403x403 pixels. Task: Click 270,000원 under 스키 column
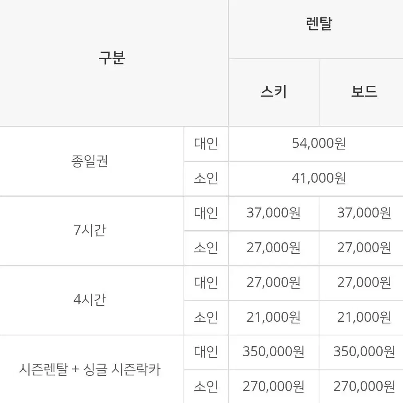click(273, 386)
